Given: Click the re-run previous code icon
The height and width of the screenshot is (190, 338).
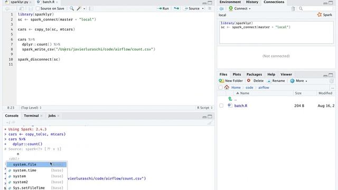Looking at the screenshot, I should coord(176,8).
